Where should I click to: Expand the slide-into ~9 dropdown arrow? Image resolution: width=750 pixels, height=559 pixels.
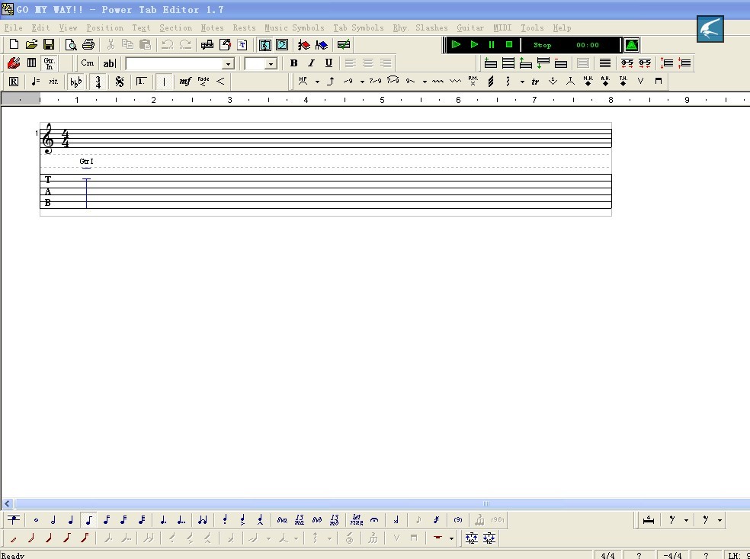pos(362,82)
